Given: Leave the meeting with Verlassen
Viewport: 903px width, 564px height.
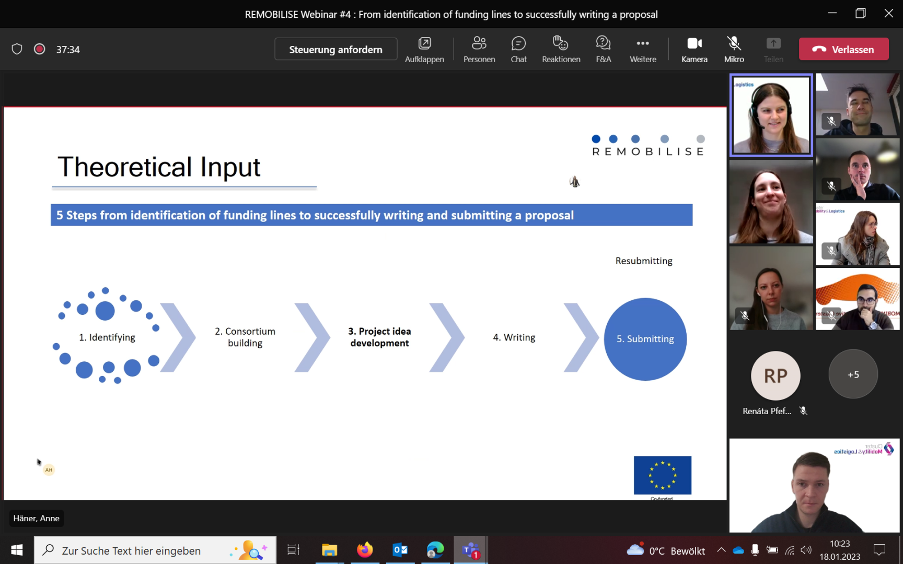Looking at the screenshot, I should click(843, 49).
